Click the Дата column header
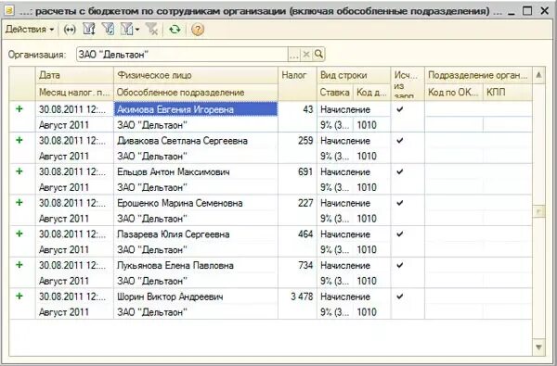 tap(74, 75)
